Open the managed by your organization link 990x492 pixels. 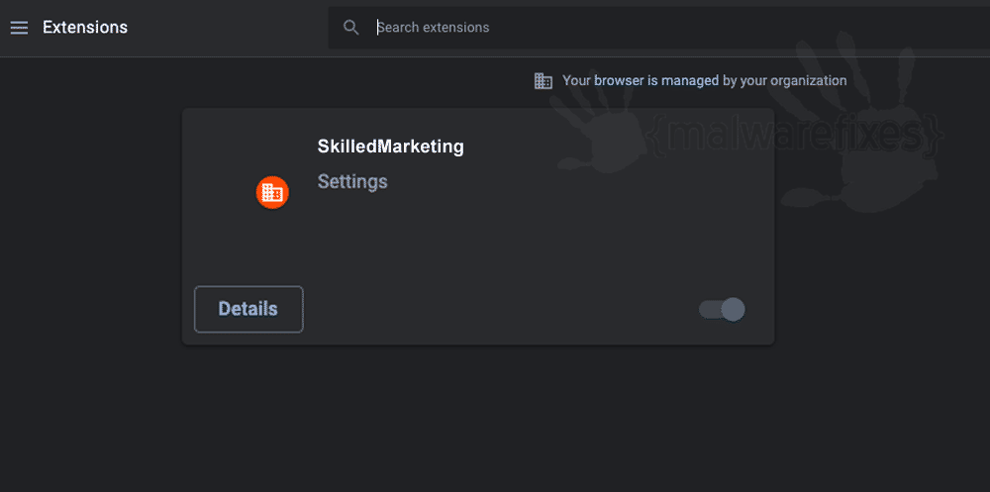(x=705, y=81)
